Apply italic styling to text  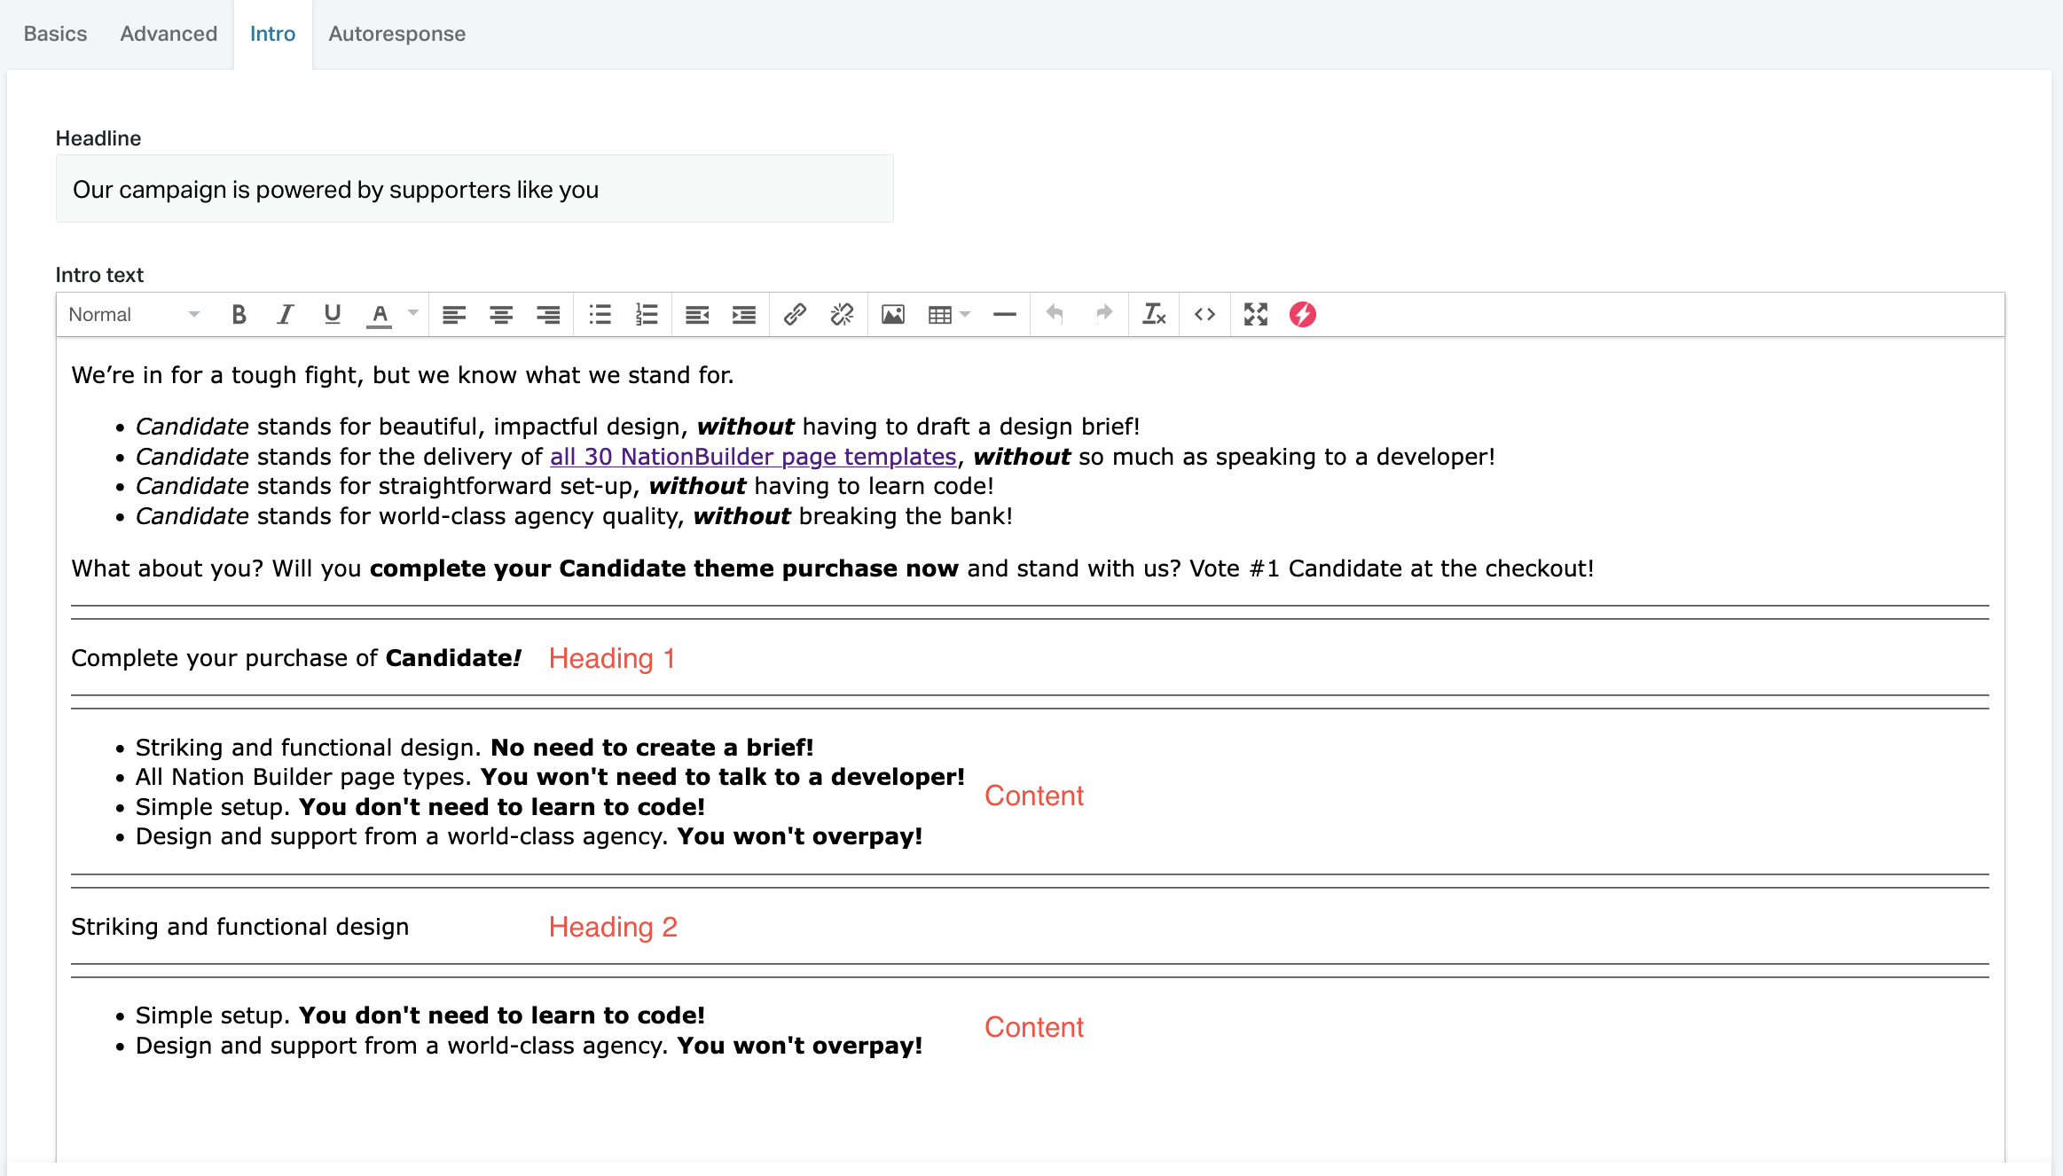tap(285, 314)
